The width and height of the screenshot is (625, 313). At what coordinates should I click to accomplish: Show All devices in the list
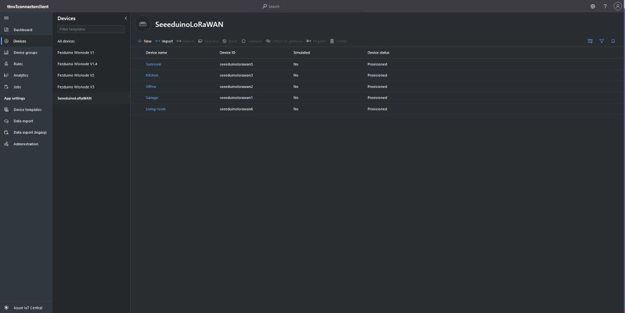coord(66,41)
